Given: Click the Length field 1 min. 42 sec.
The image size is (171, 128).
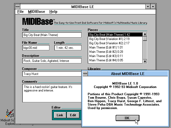Looking at the screenshot, I should [x=68, y=48].
